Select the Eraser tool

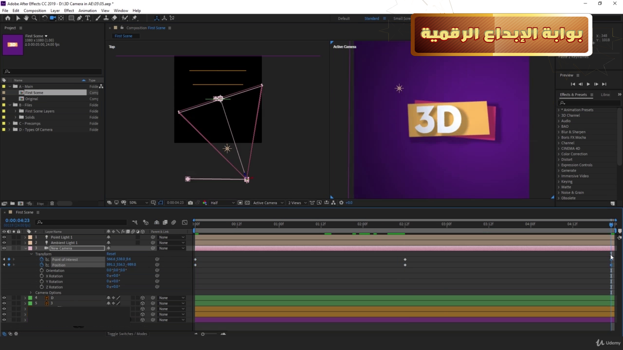click(114, 18)
